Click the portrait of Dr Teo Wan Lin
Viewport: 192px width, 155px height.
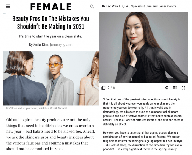click(x=143, y=47)
